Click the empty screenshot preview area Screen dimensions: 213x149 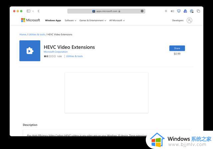pos(106,93)
